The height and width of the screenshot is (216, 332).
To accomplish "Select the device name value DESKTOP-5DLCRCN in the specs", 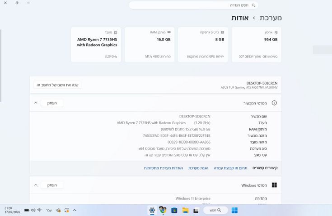I will pos(195,117).
